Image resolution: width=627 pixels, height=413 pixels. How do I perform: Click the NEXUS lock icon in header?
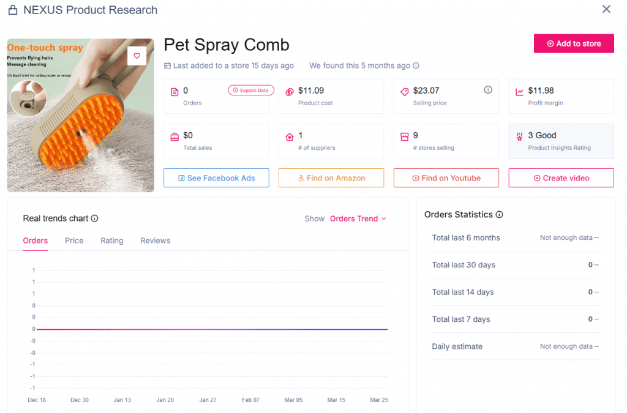coord(13,10)
